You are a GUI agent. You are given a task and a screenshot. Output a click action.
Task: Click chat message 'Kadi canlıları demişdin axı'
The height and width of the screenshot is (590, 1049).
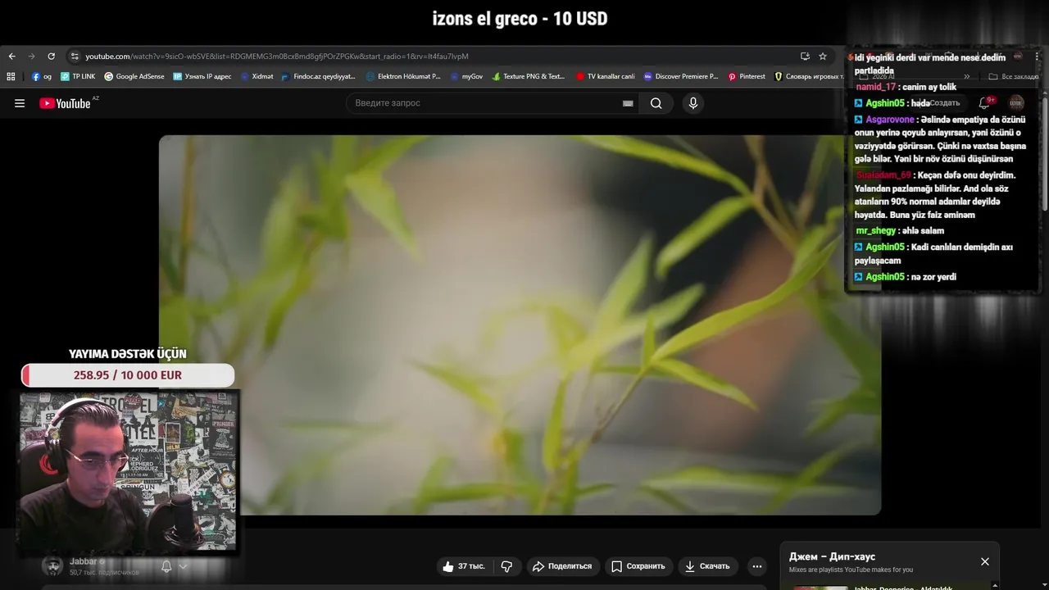(x=933, y=254)
